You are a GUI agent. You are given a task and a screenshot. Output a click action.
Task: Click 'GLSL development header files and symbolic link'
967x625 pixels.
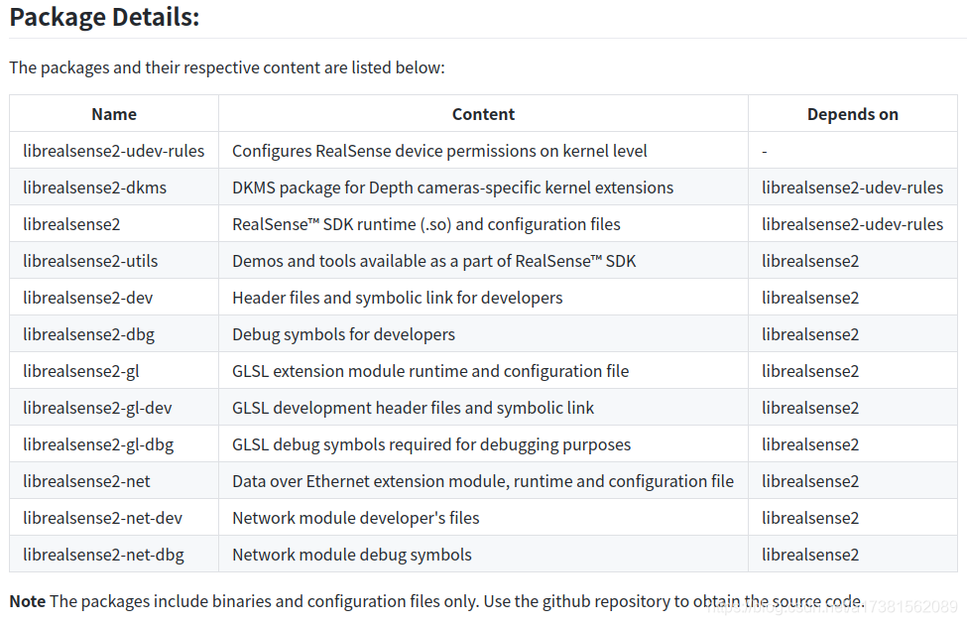(x=414, y=408)
